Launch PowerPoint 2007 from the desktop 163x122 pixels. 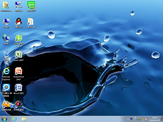point(18,71)
